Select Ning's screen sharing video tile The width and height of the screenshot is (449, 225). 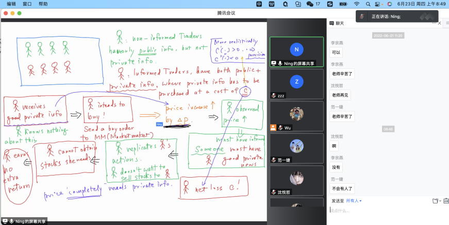pyautogui.click(x=296, y=52)
